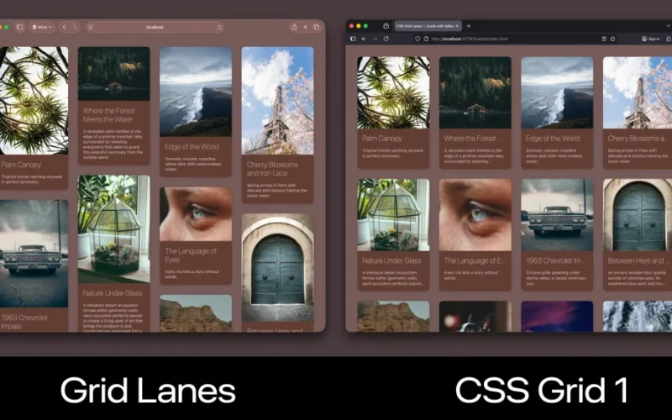Click Safari's back navigation arrow
This screenshot has height=420, width=672.
click(x=65, y=27)
